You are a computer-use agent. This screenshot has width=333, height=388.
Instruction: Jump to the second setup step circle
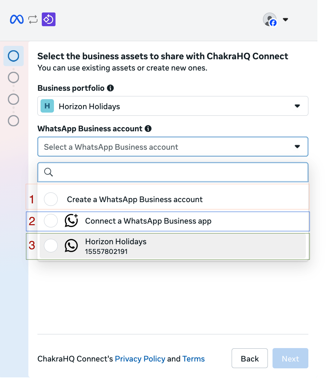click(x=13, y=77)
